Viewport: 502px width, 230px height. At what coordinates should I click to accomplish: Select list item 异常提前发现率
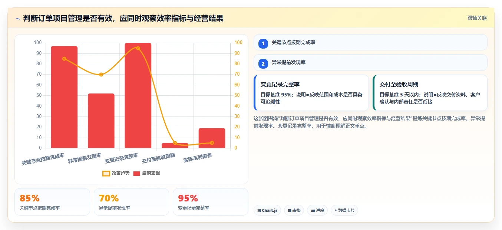point(370,62)
